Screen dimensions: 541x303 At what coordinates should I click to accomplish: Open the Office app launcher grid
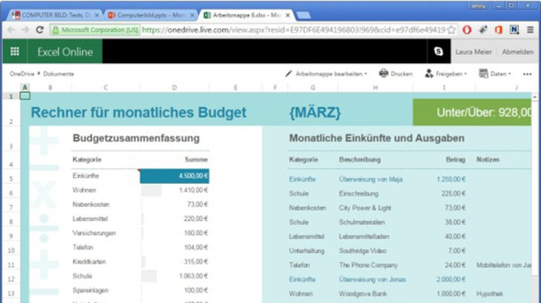pyautogui.click(x=15, y=52)
